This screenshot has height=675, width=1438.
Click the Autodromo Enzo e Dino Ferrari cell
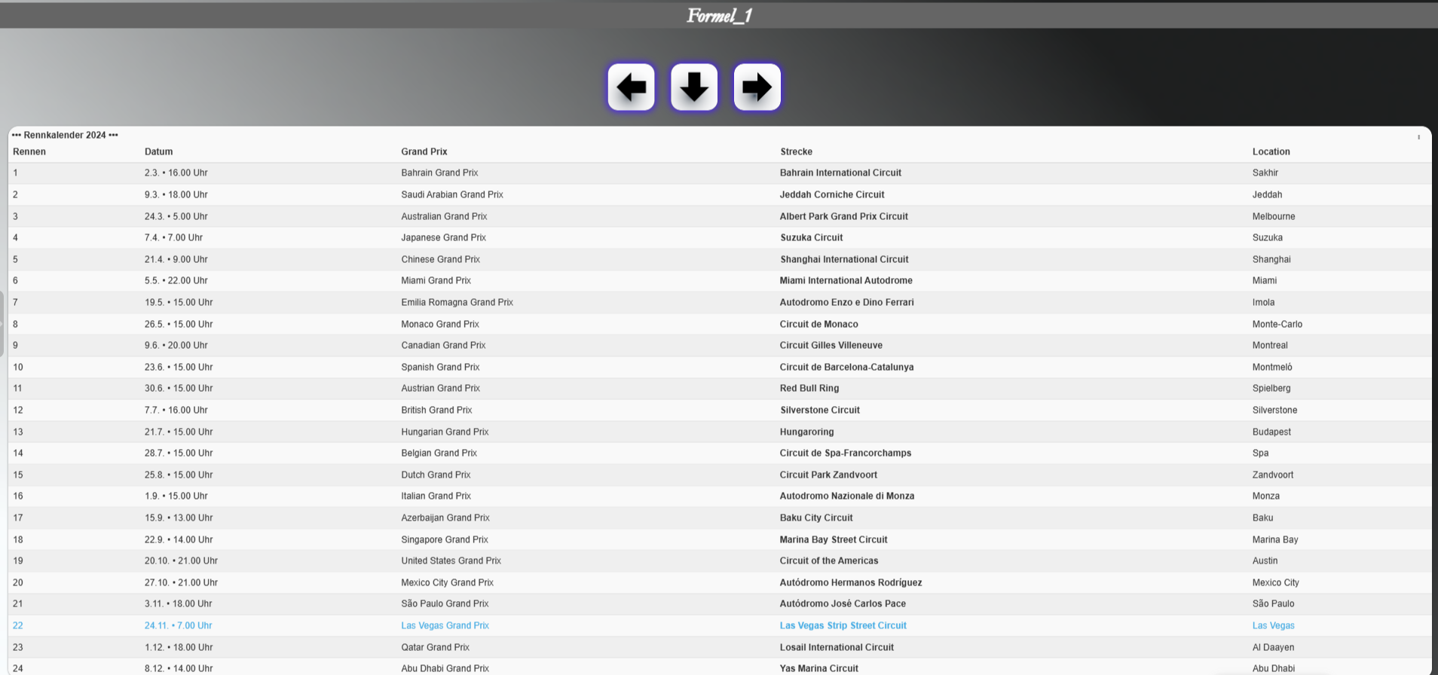[847, 302]
